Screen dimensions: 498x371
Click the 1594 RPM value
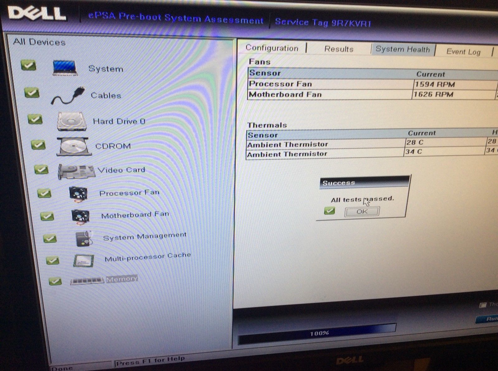[x=435, y=85]
